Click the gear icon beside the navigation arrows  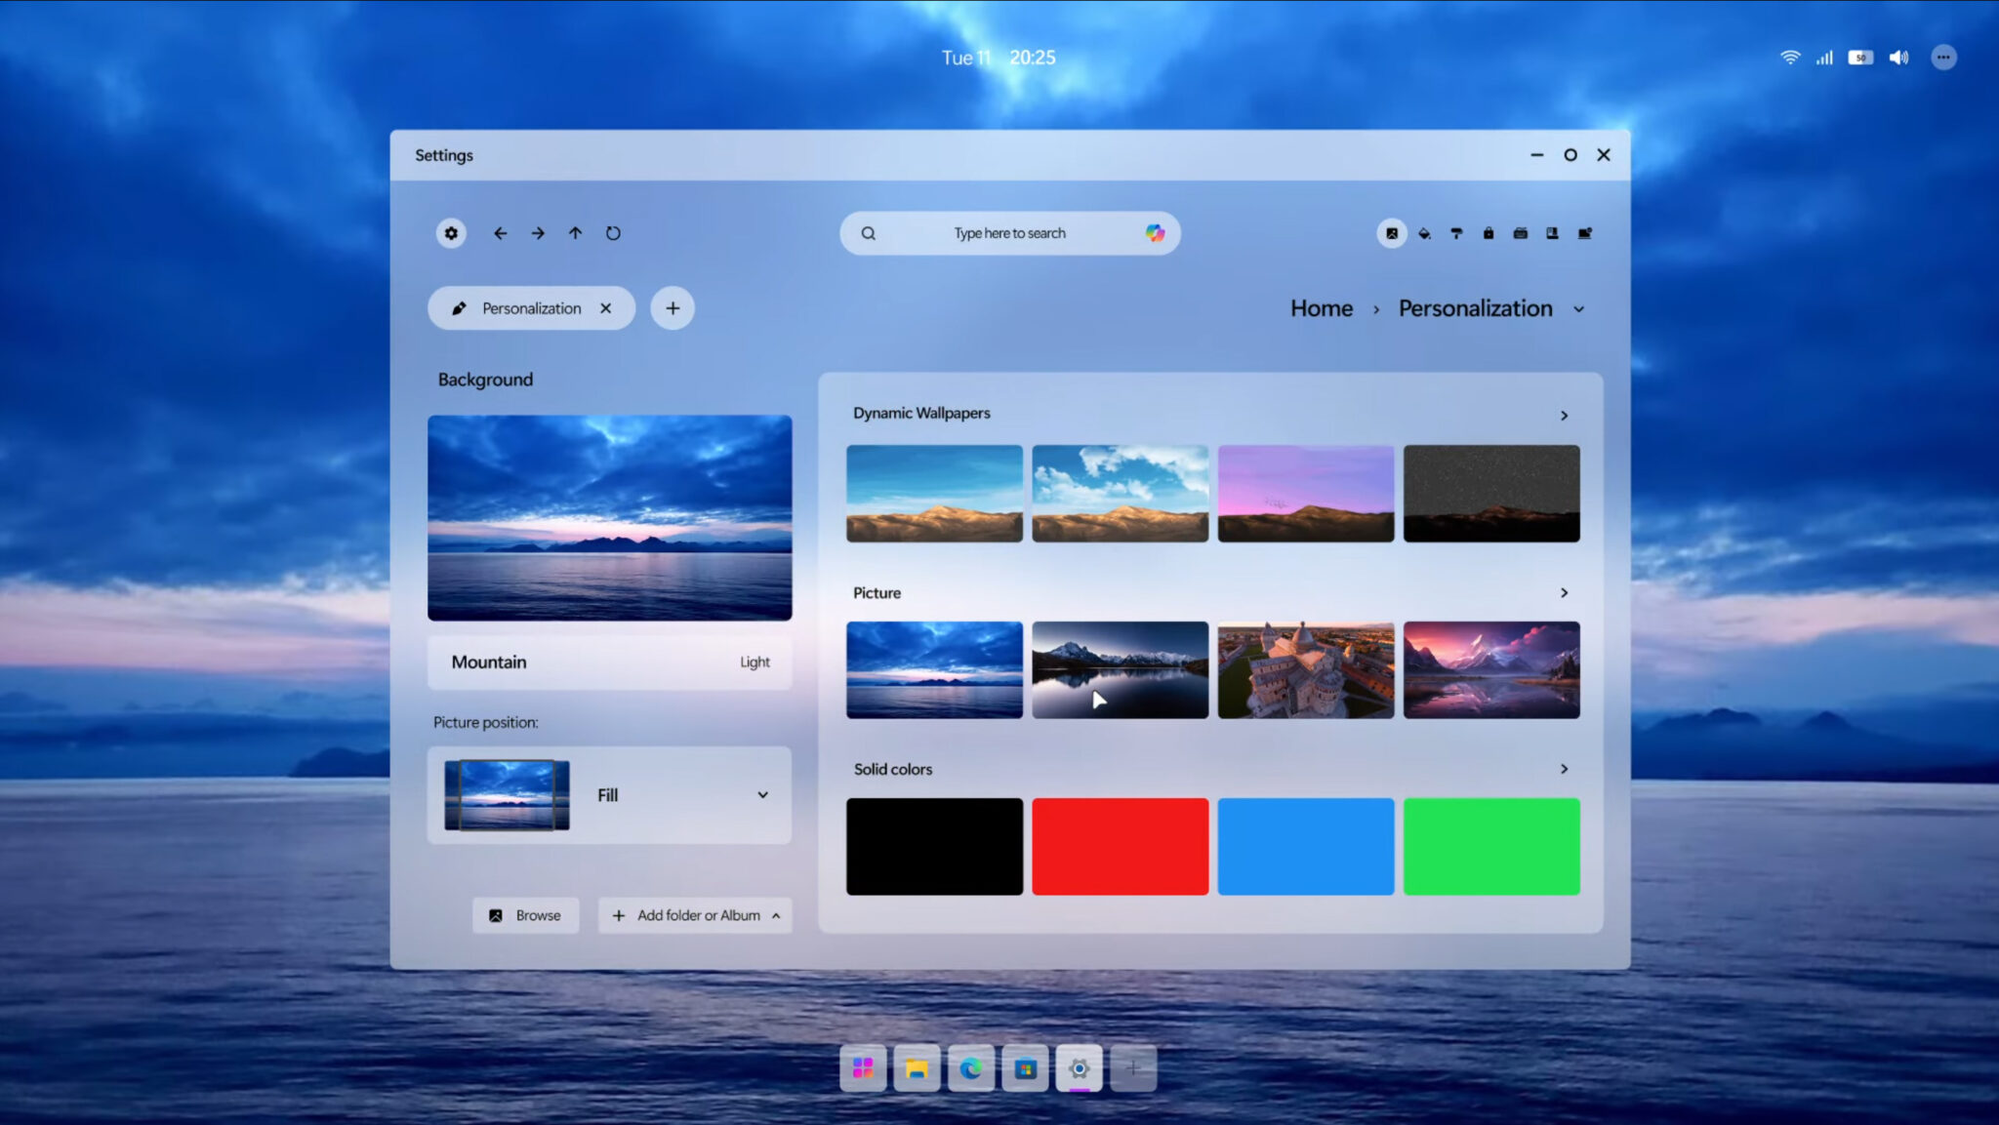coord(450,233)
